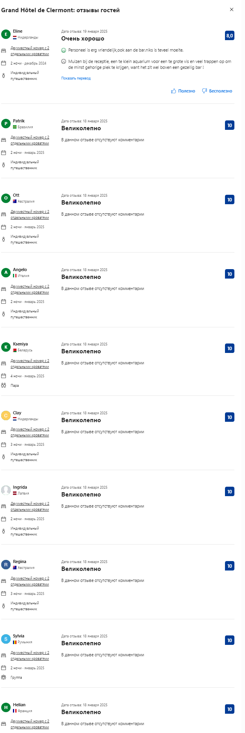
Task: Click Показать перевод link in Eline's review
Action: 76,78
